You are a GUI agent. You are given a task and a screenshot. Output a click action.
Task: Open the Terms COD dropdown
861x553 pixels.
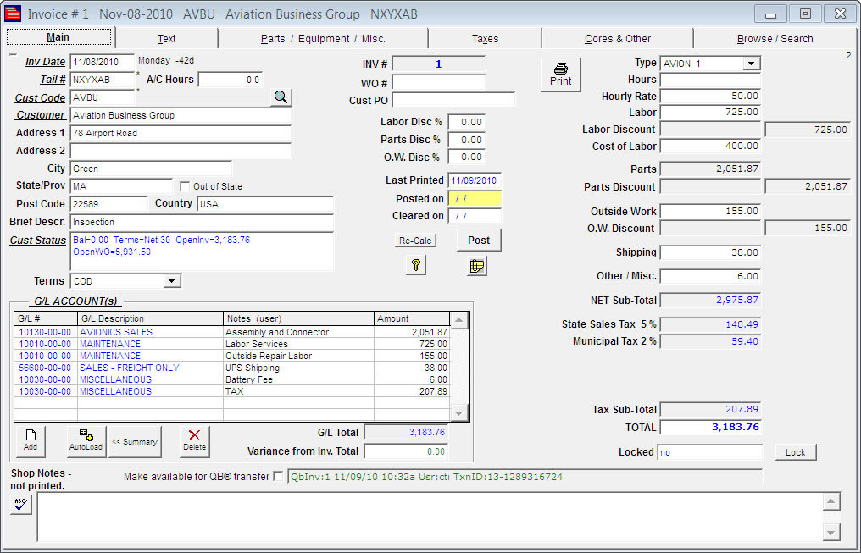click(171, 281)
